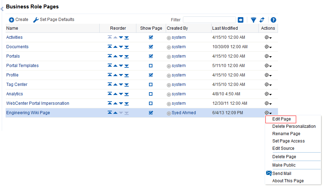The width and height of the screenshot is (328, 191).
Task: Move Portals row up one position
Action: click(115, 56)
